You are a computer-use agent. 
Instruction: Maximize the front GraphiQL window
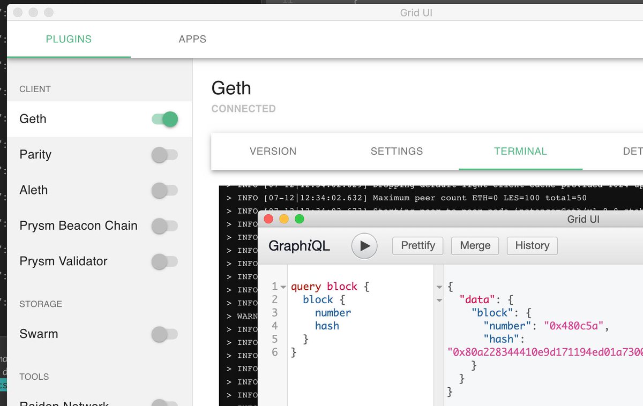tap(300, 219)
